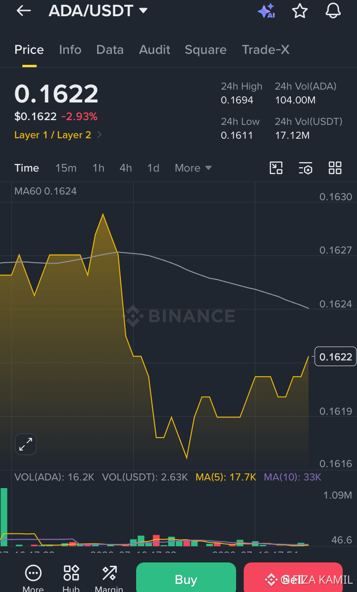357x592 pixels.
Task: Tap the red Sell button
Action: (x=293, y=578)
